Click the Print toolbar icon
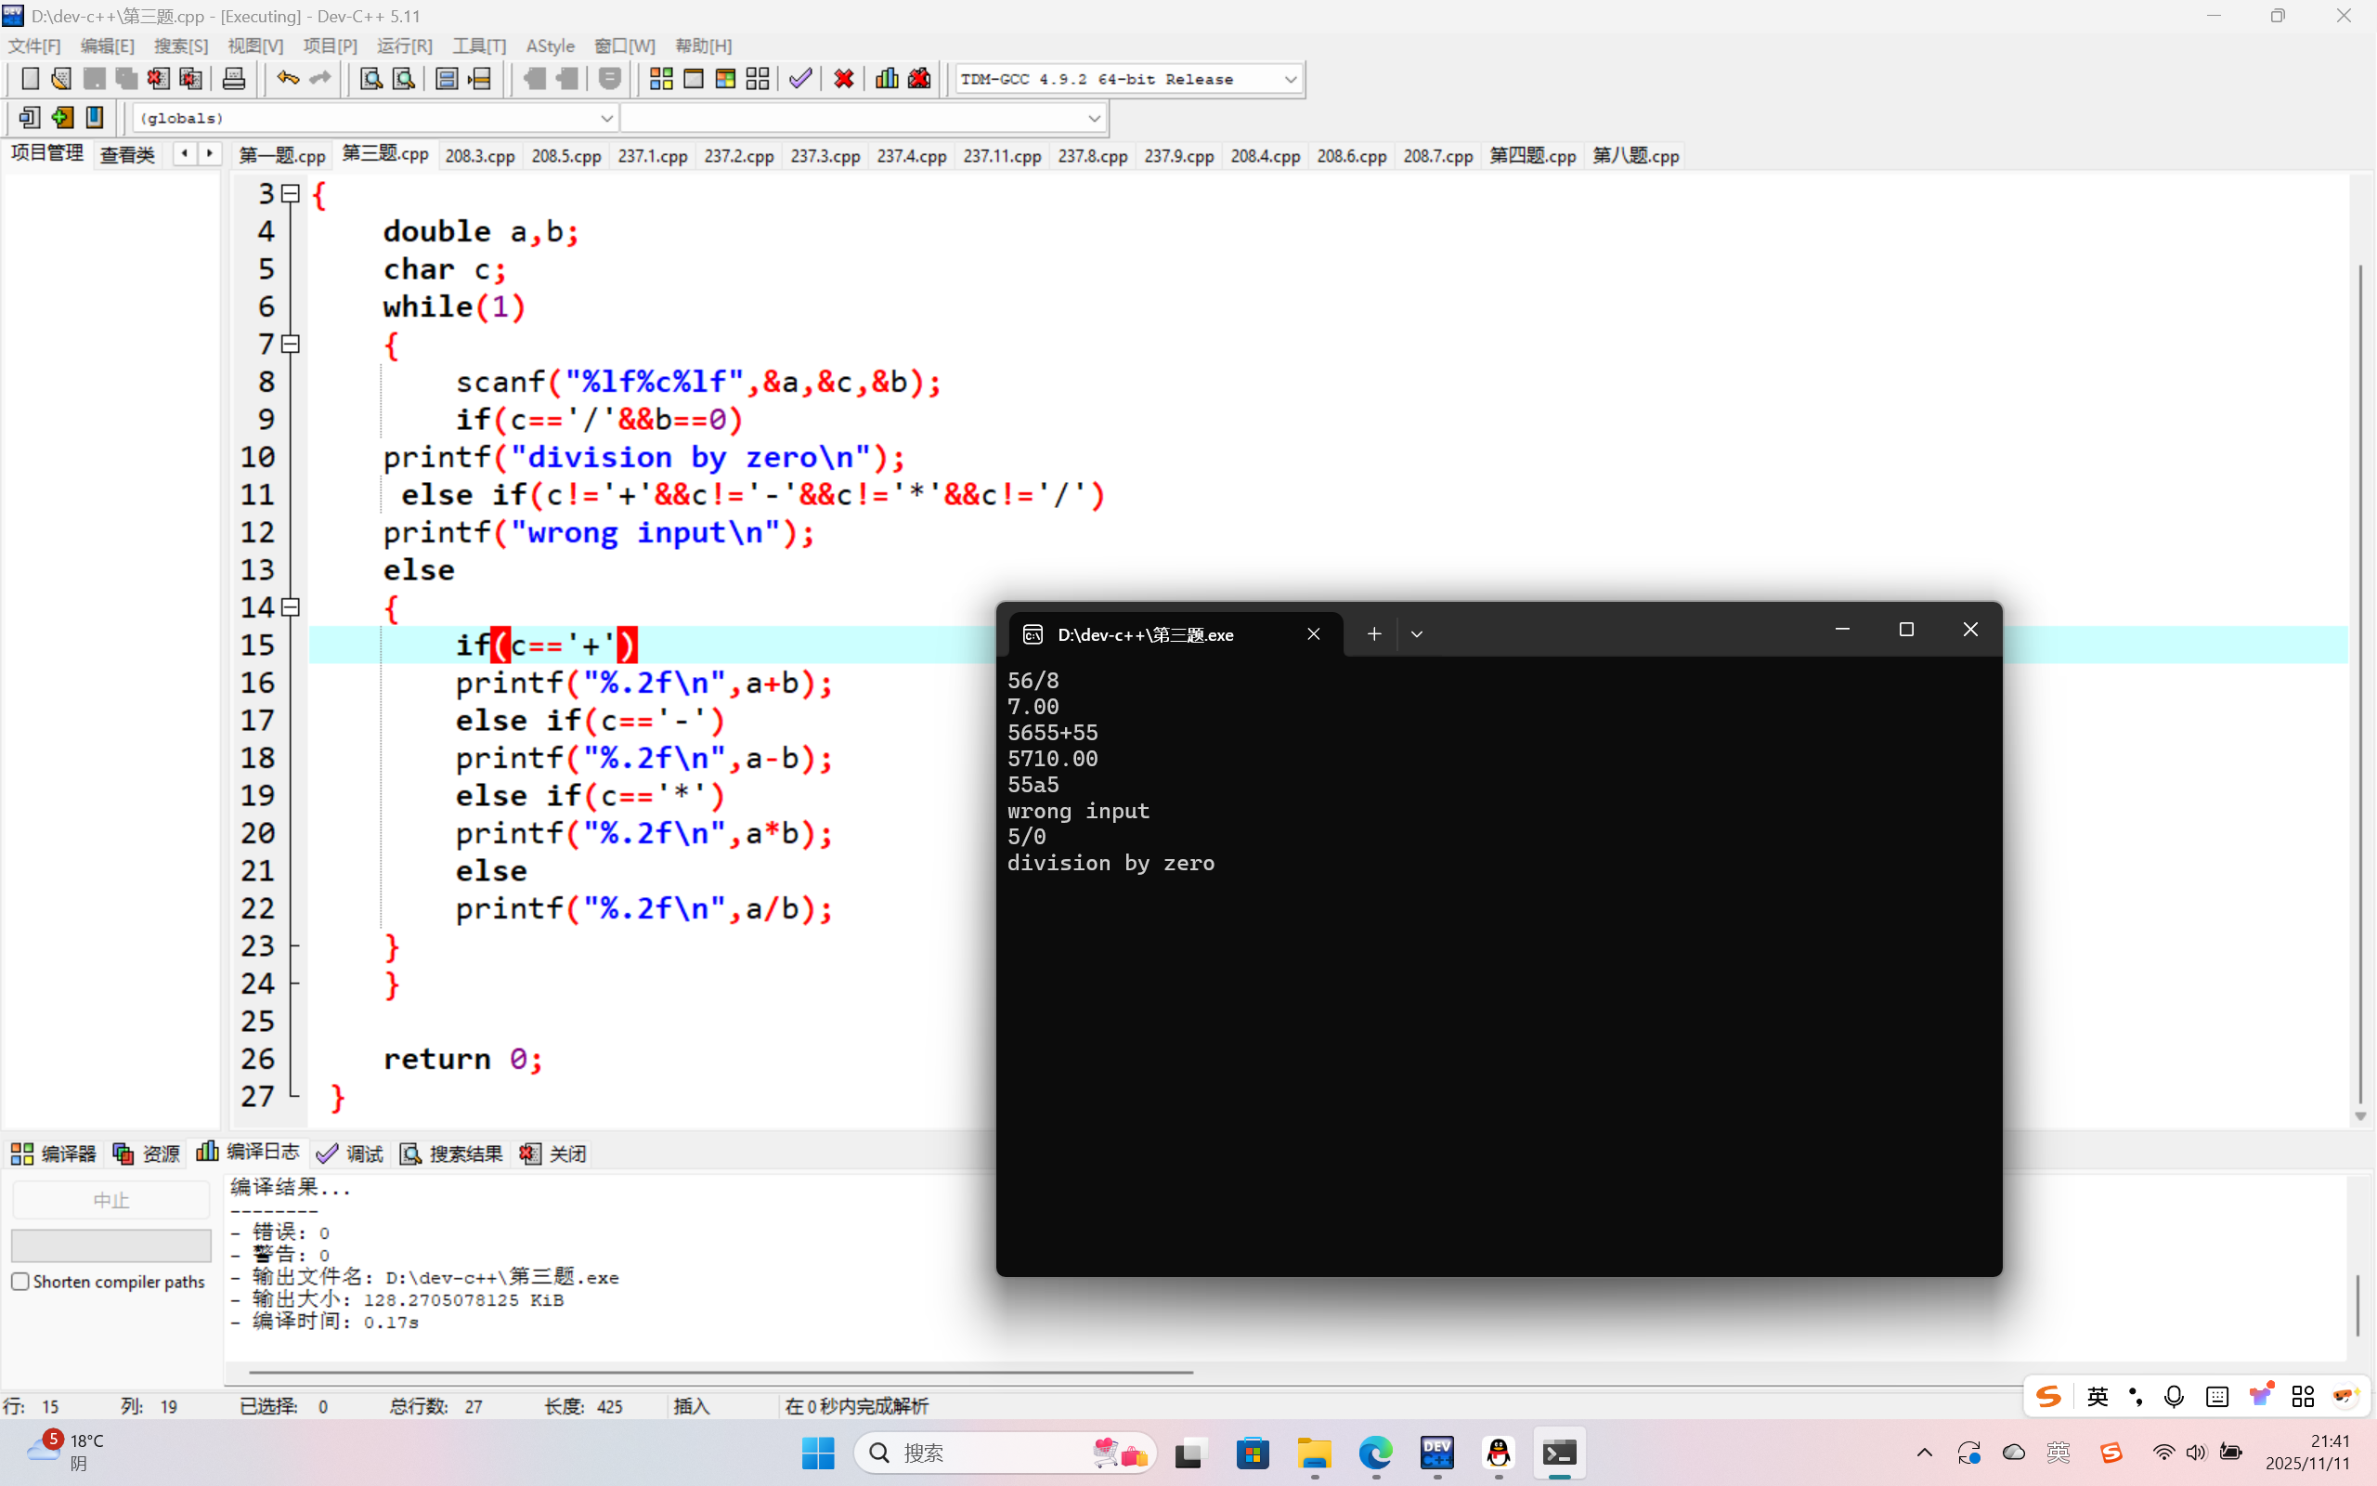 tap(234, 79)
